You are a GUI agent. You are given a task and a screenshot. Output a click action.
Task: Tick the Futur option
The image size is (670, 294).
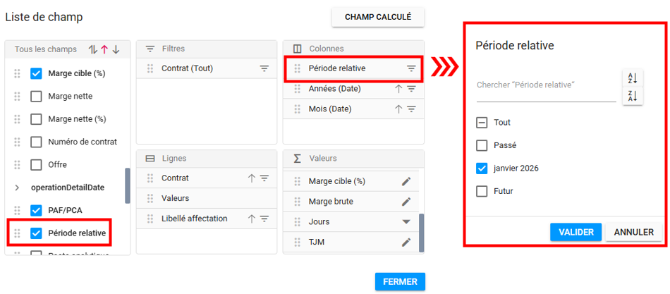coord(482,190)
